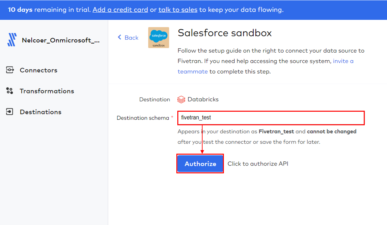Open the talk to sales link
The width and height of the screenshot is (387, 225).
click(x=178, y=10)
